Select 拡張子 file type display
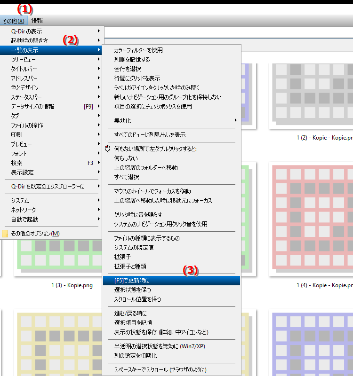This screenshot has width=353, height=376. [x=171, y=257]
